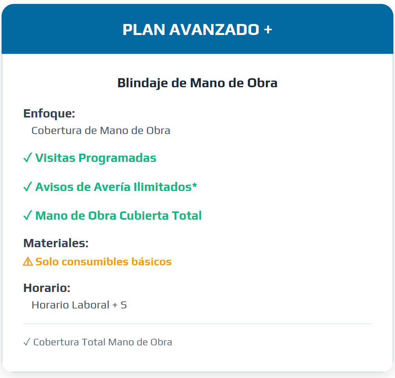The image size is (395, 378).
Task: Click the orange warning triangle icon
Action: click(x=28, y=262)
